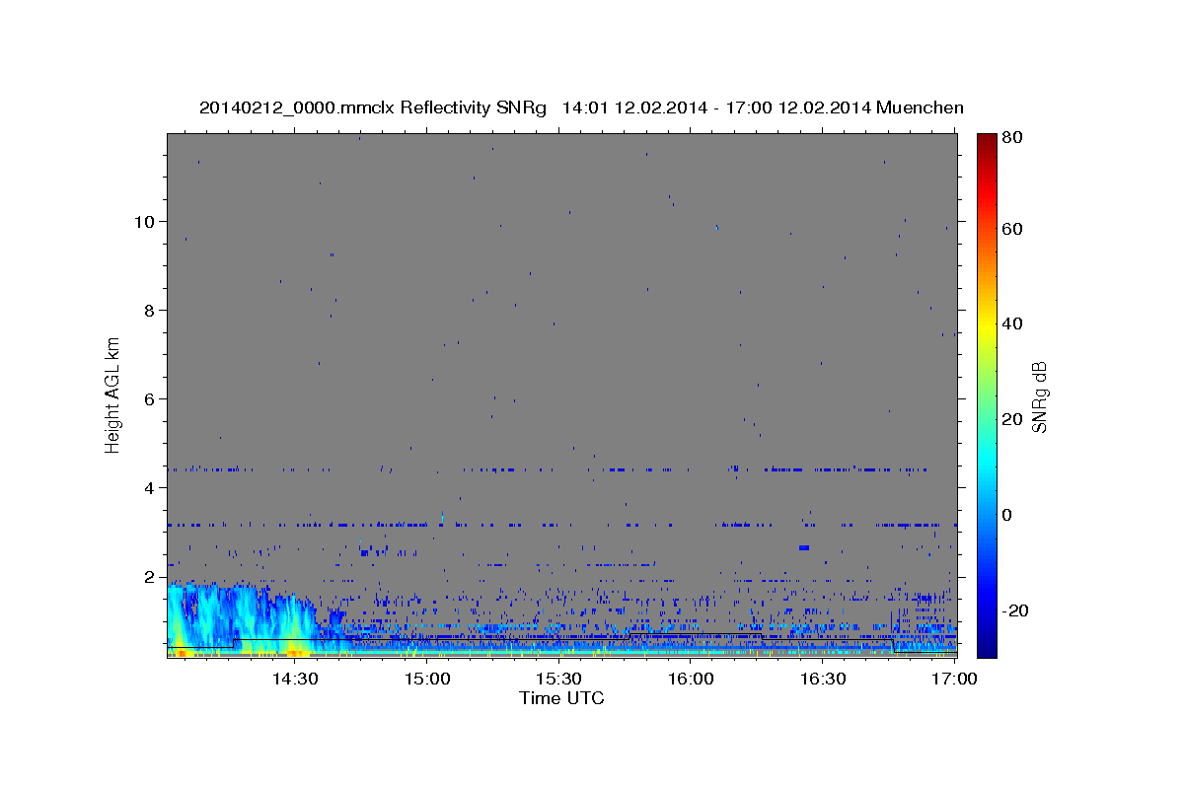Screen dimensions: 1184x789
Task: Click the 'SNRg dB' colorbar label
Action: (x=1039, y=396)
